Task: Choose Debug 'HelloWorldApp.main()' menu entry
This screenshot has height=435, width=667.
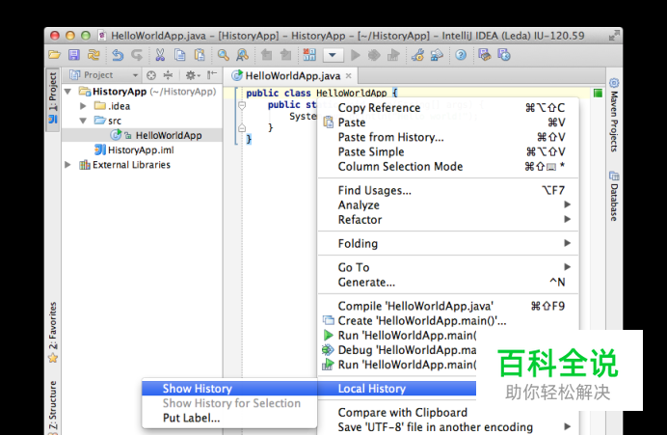Action: point(397,350)
